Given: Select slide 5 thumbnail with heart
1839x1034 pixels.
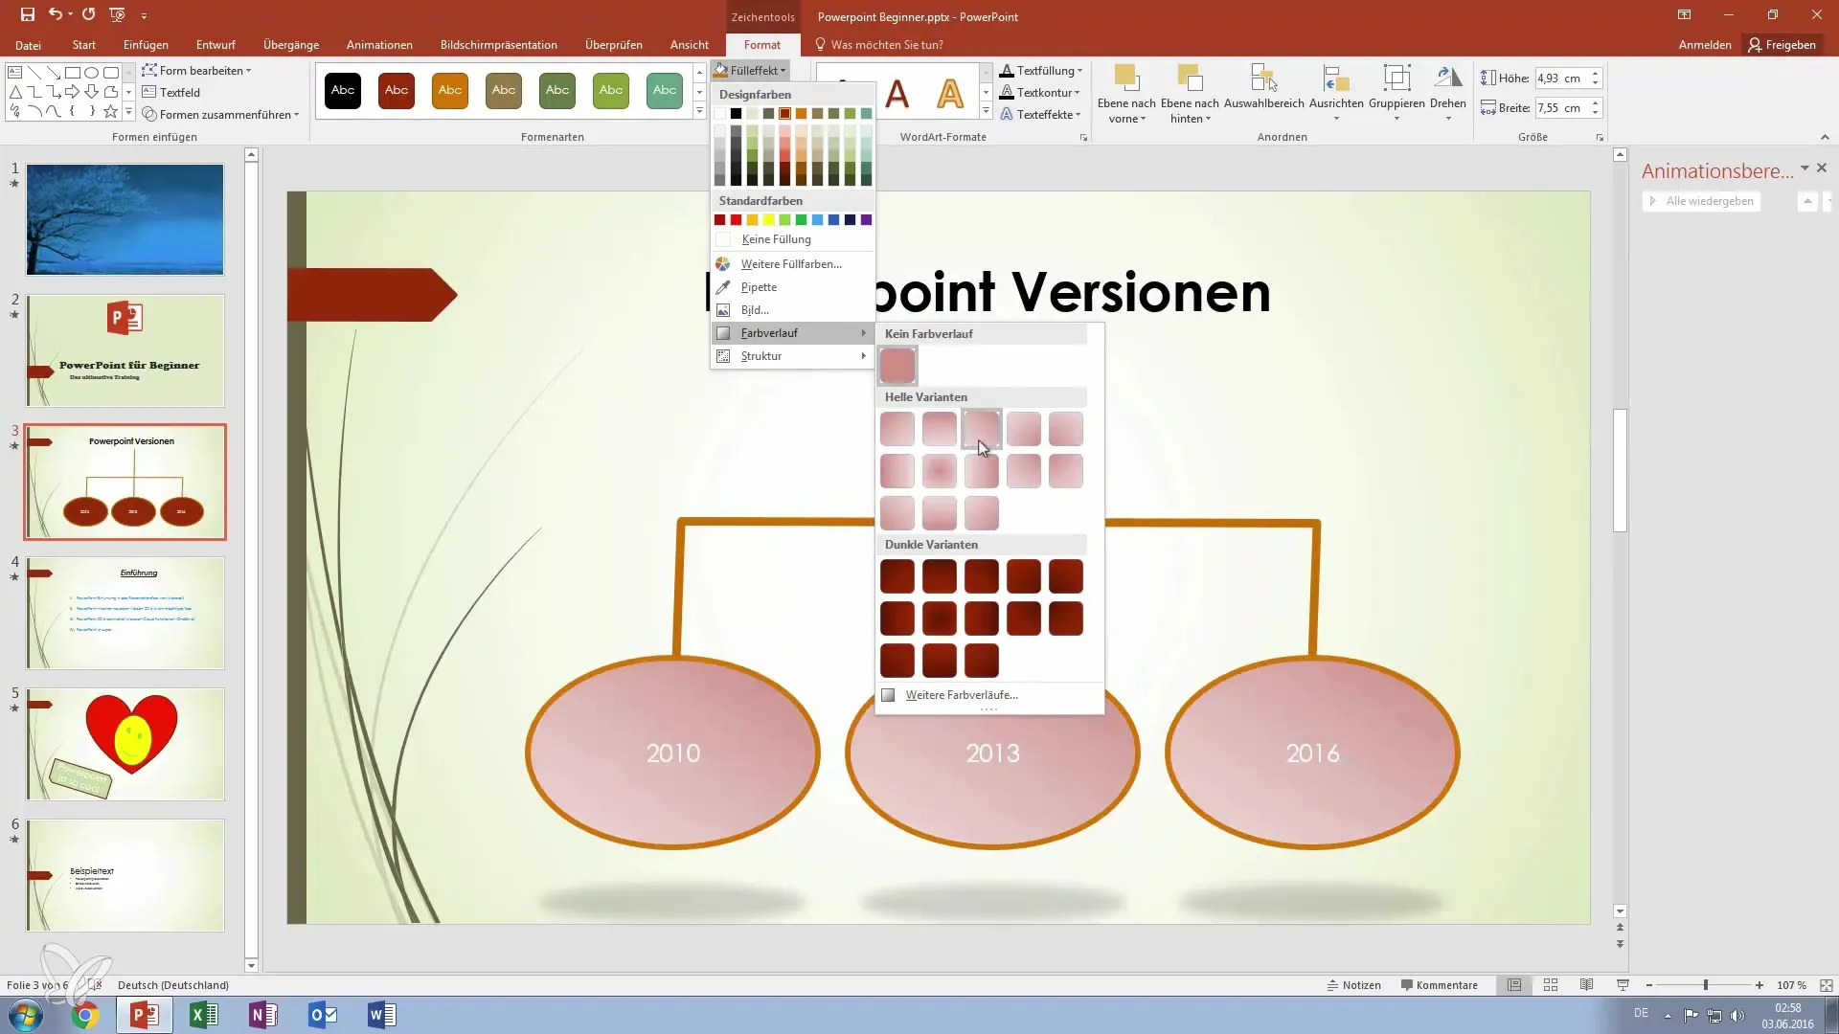Looking at the screenshot, I should coord(125,744).
